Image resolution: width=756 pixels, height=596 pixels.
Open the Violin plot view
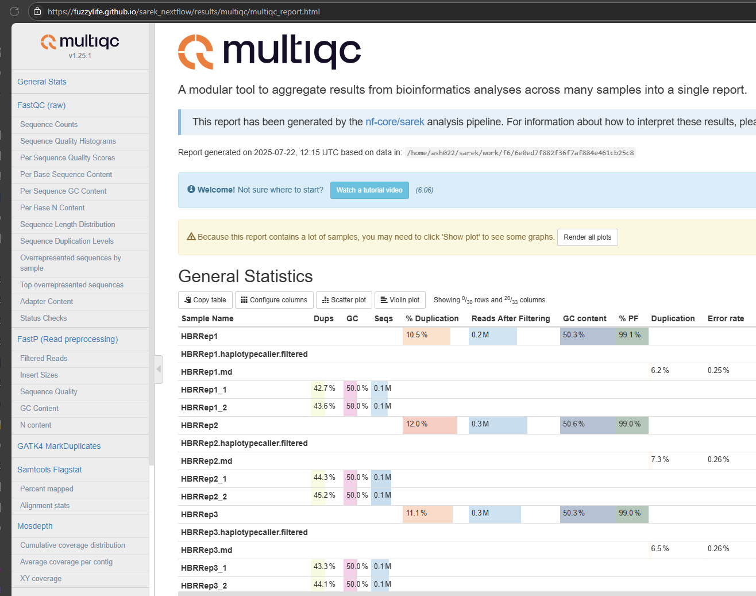tap(400, 300)
